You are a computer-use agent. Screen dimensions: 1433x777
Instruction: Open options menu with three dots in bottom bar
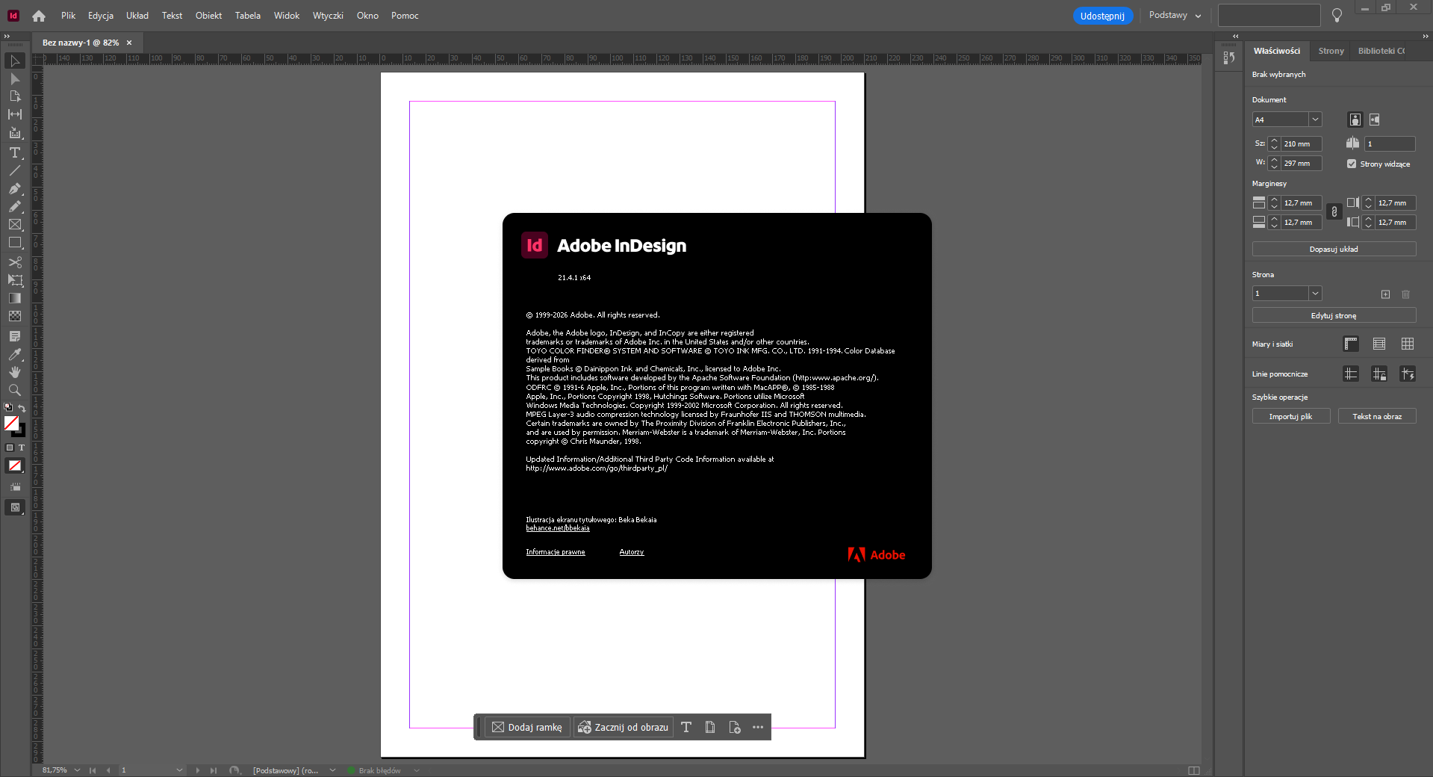tap(758, 727)
